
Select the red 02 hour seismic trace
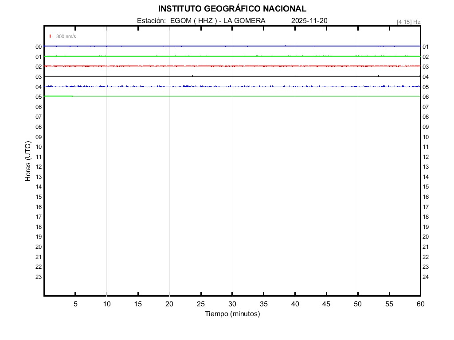[x=231, y=66]
